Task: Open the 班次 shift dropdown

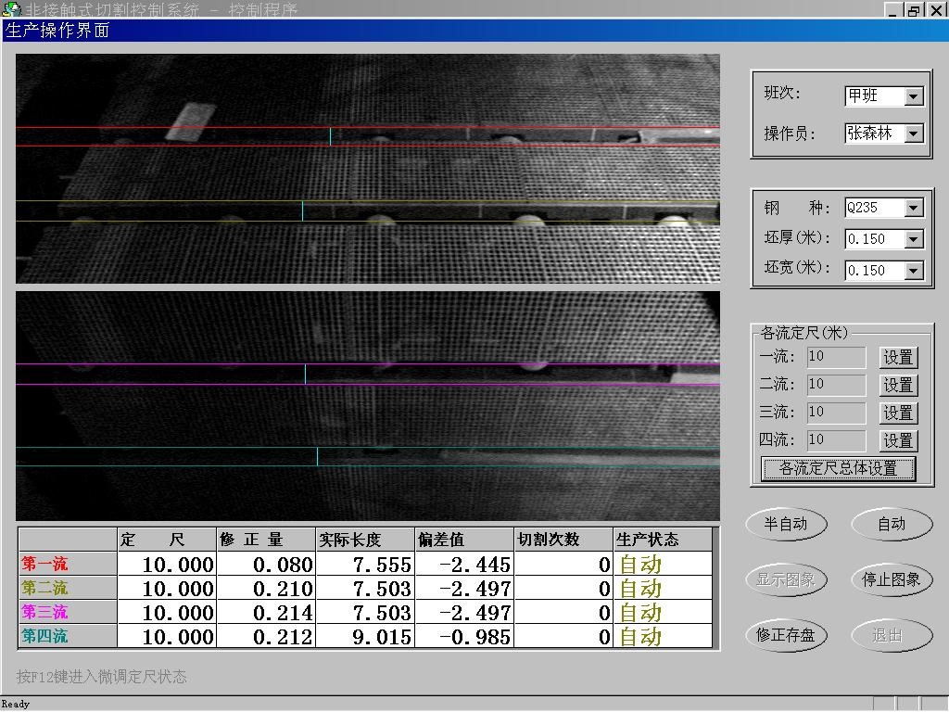Action: pos(914,96)
